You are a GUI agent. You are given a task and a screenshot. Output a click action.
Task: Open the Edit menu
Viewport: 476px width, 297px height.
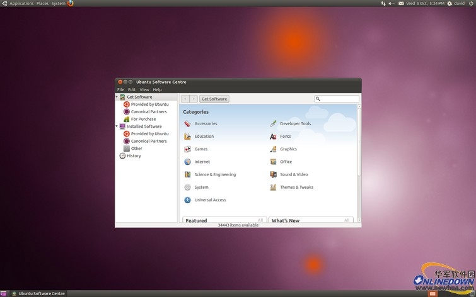tap(132, 90)
